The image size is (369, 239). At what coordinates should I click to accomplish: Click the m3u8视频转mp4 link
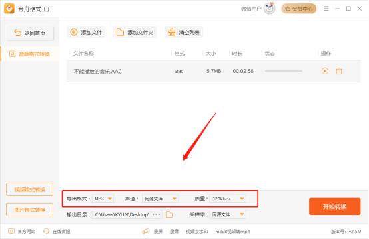[x=232, y=232]
